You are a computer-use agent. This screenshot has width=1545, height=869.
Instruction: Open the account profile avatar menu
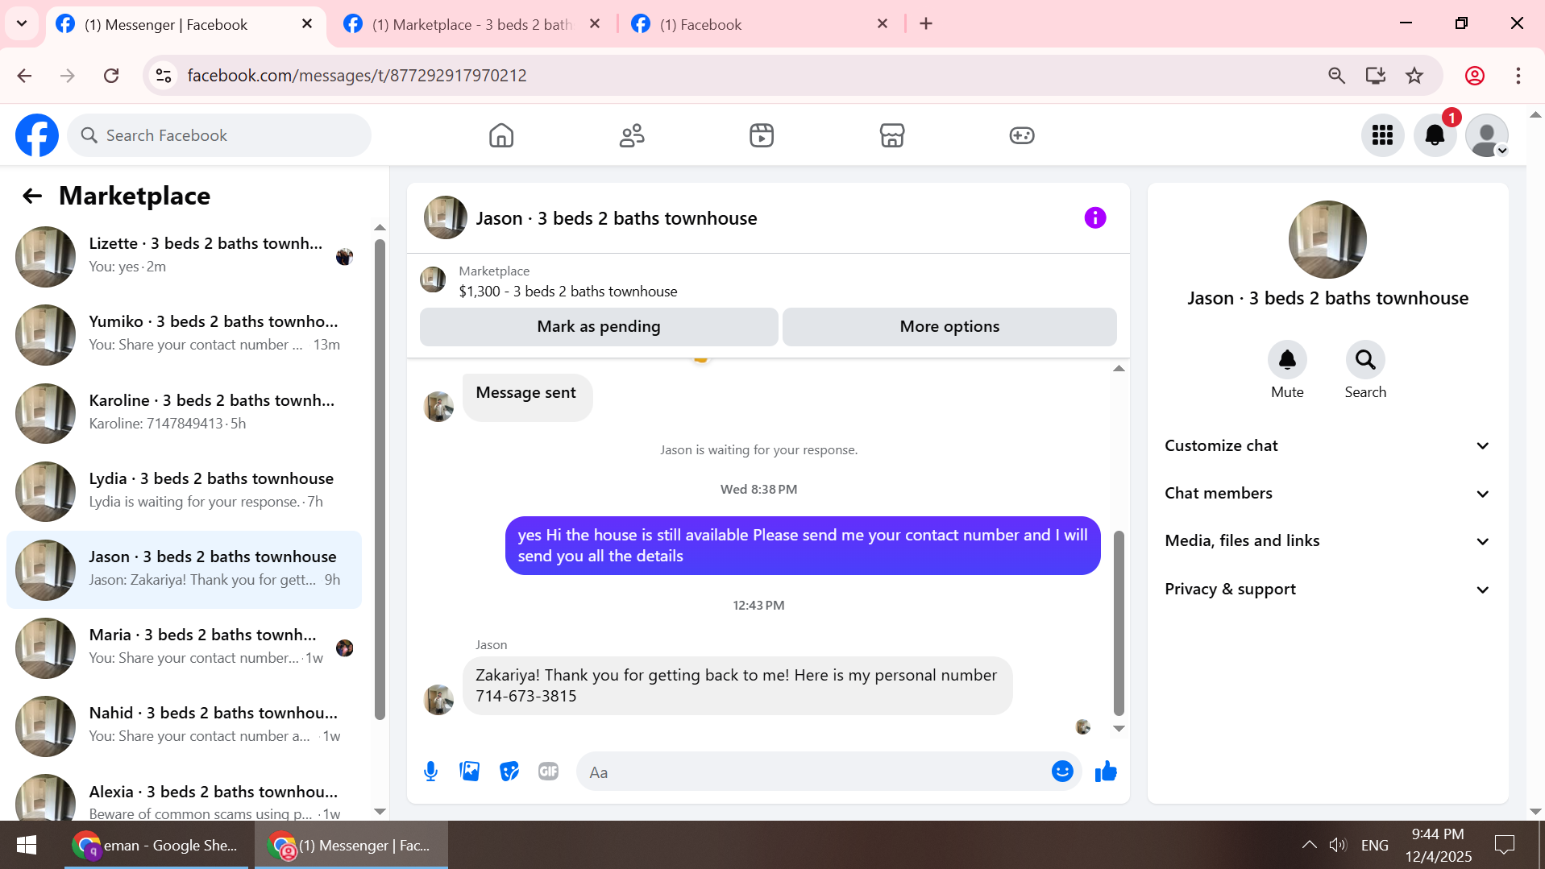pyautogui.click(x=1487, y=135)
